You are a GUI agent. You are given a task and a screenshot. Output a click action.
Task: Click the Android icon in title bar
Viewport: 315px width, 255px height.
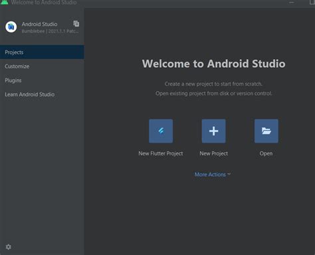click(5, 2)
